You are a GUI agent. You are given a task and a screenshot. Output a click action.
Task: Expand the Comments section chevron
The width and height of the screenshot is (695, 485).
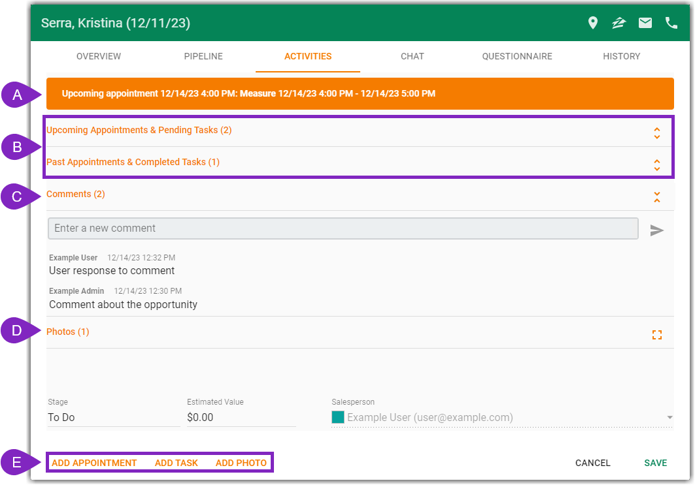click(x=656, y=196)
